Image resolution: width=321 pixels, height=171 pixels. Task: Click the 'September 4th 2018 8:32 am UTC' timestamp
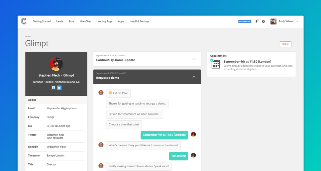tap(111, 56)
